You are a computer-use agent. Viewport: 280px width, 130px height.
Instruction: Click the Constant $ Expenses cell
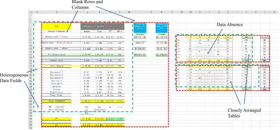(56, 31)
